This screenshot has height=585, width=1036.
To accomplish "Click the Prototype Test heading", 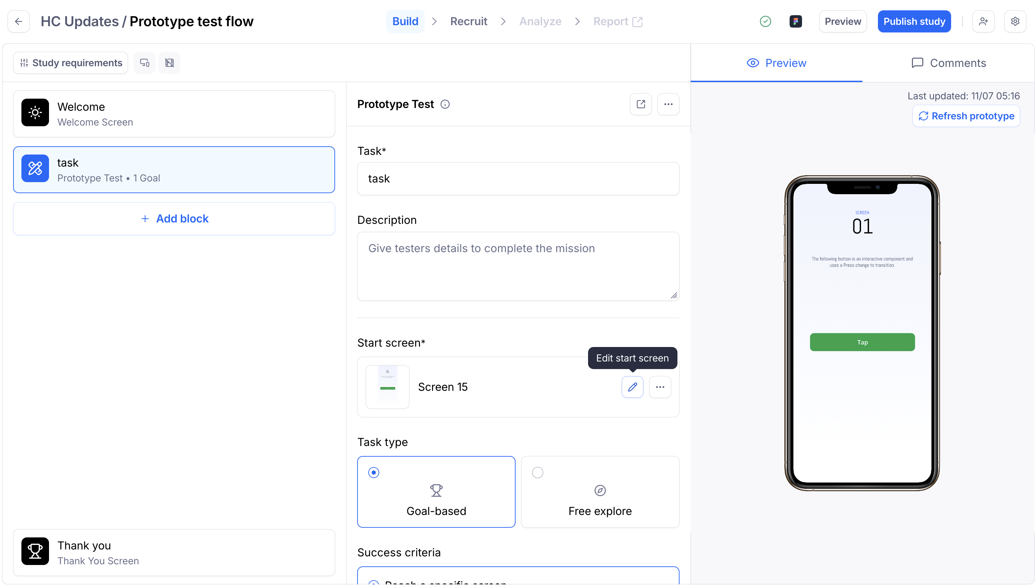I will [x=395, y=104].
